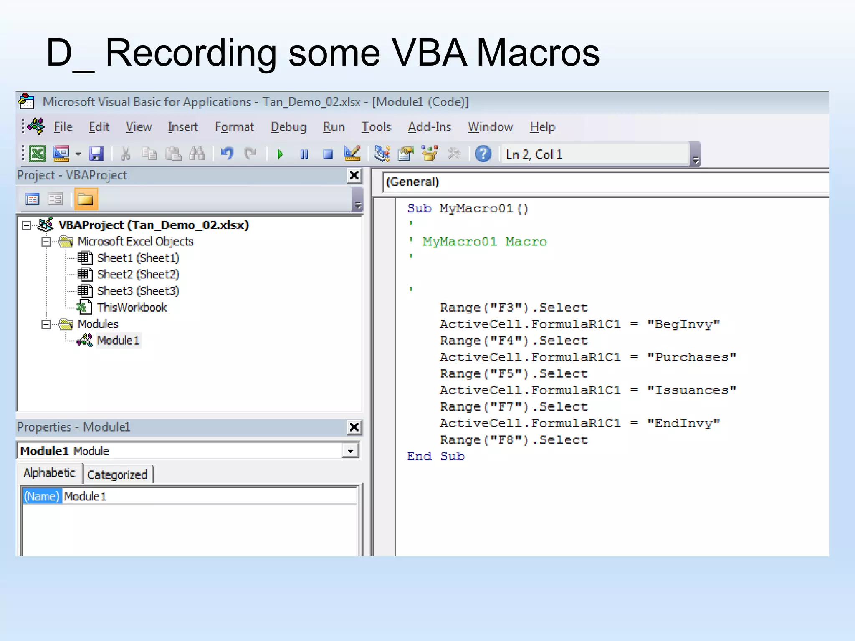Open the Module1 Module properties dropdown
855x641 pixels.
point(351,451)
